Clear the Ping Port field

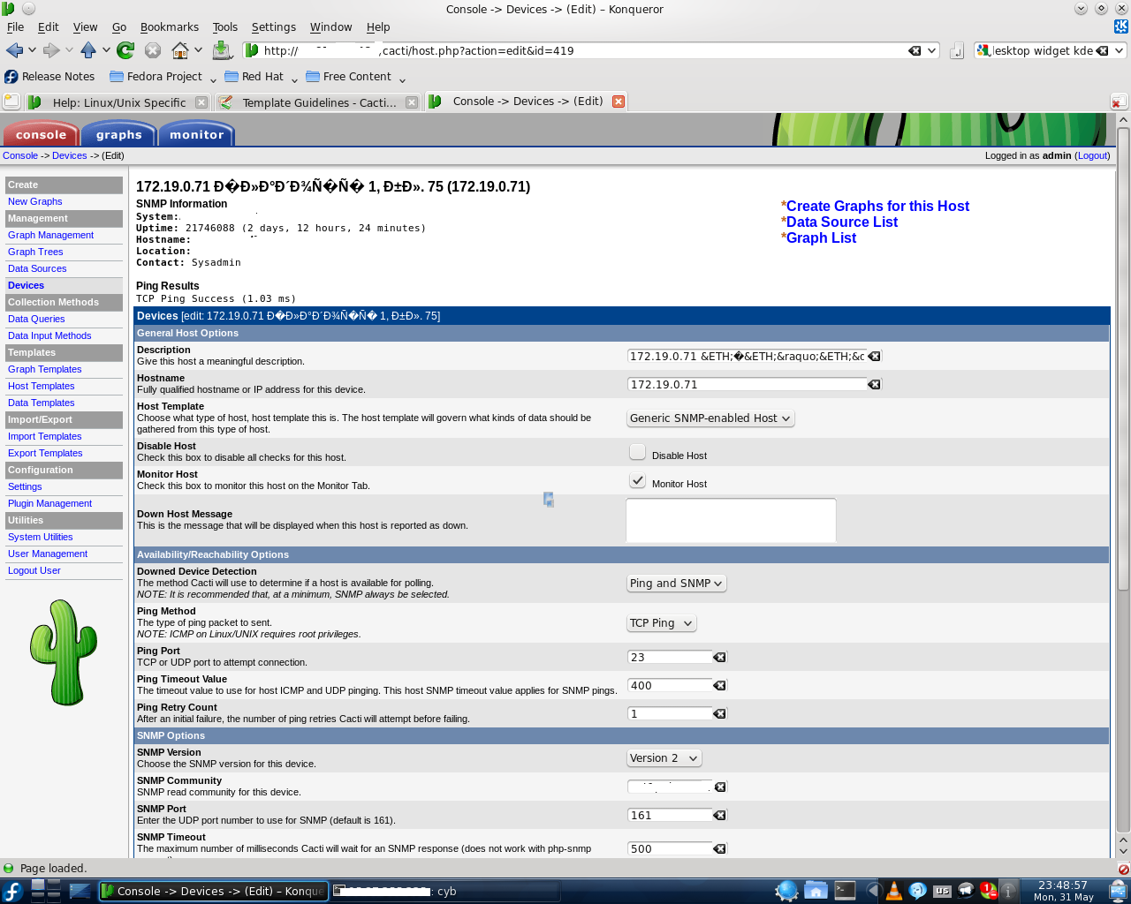pos(719,657)
